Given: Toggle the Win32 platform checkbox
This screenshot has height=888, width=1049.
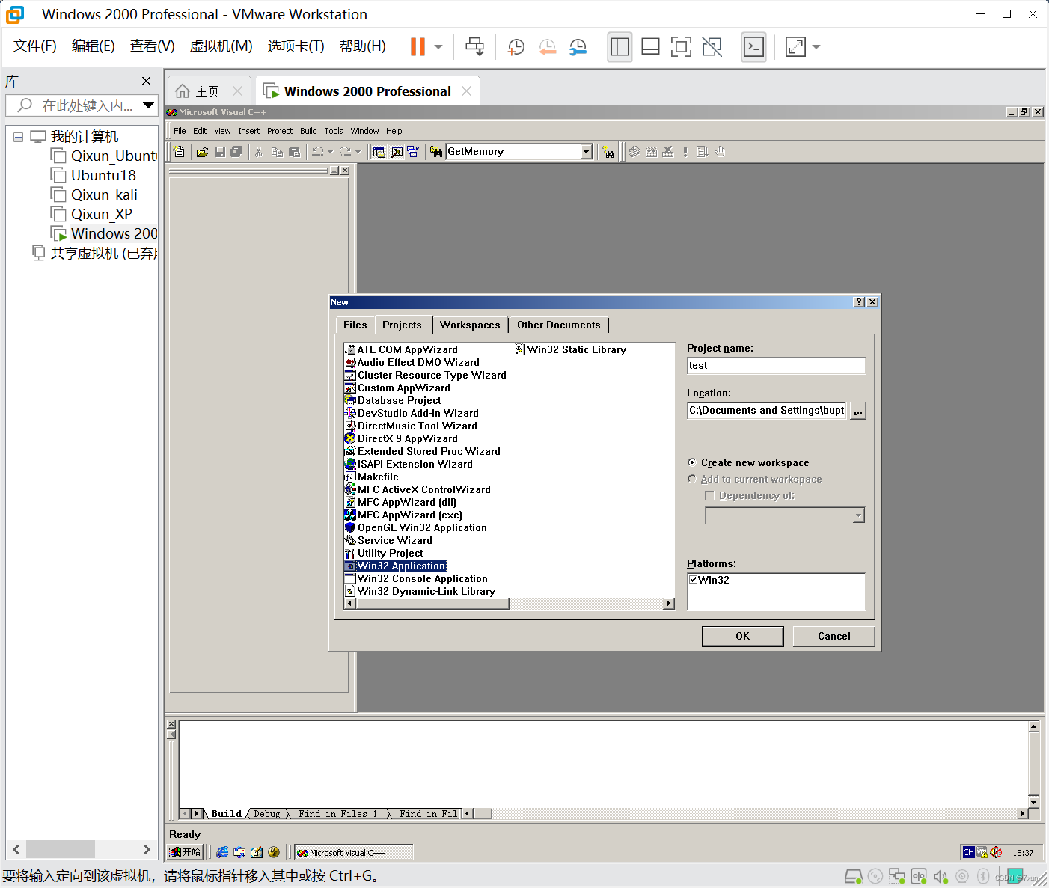Looking at the screenshot, I should pyautogui.click(x=694, y=580).
